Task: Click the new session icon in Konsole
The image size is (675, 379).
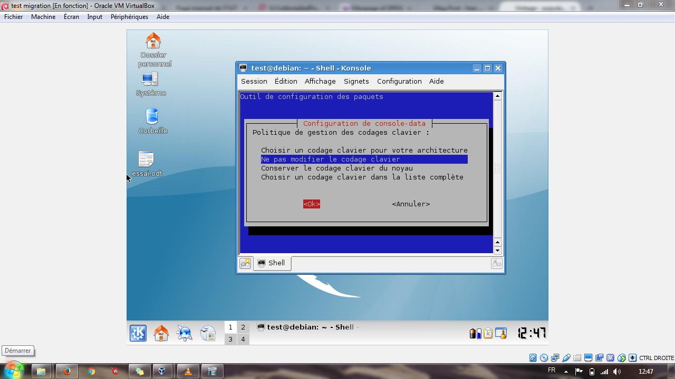Action: click(x=245, y=263)
